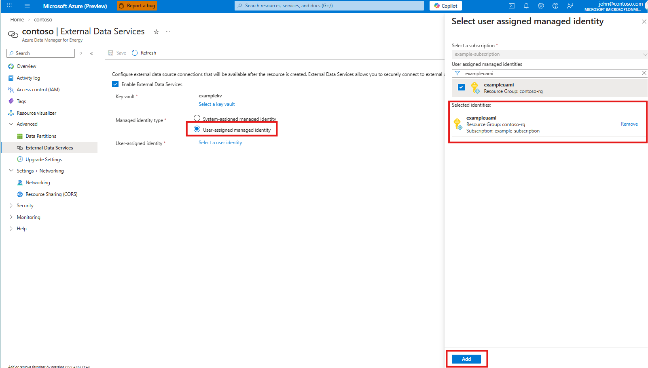Choose User-assigned managed identity radio
Image resolution: width=648 pixels, height=368 pixels.
coord(197,129)
